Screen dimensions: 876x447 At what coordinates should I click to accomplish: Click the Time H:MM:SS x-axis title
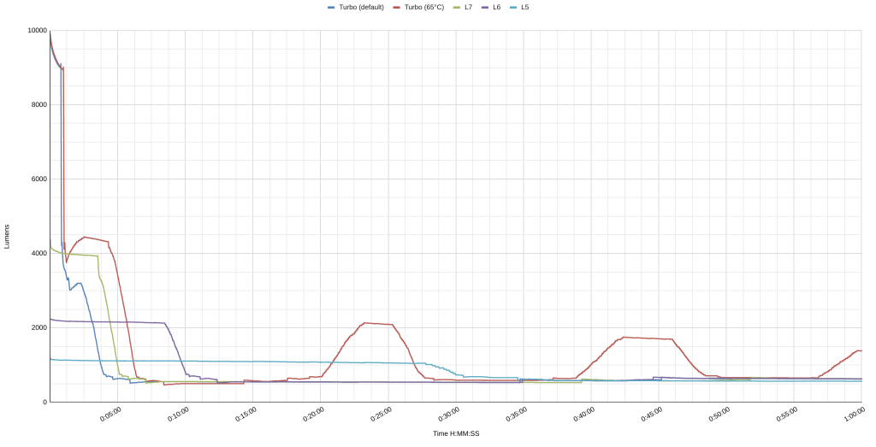456,434
